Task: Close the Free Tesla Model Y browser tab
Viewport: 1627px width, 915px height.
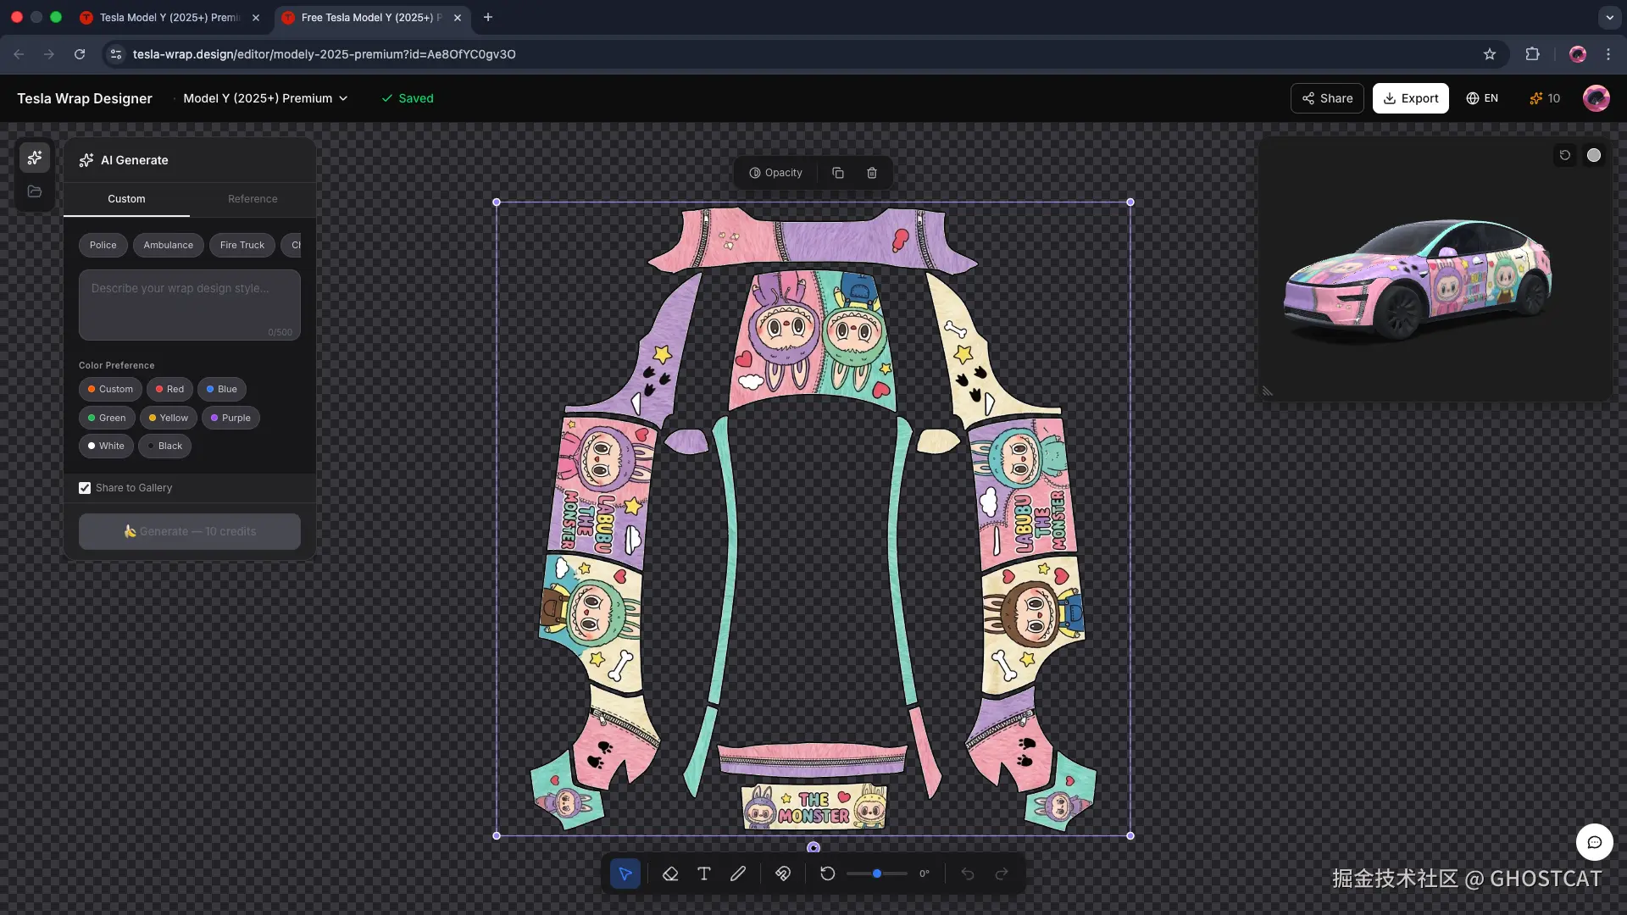Action: coord(458,17)
